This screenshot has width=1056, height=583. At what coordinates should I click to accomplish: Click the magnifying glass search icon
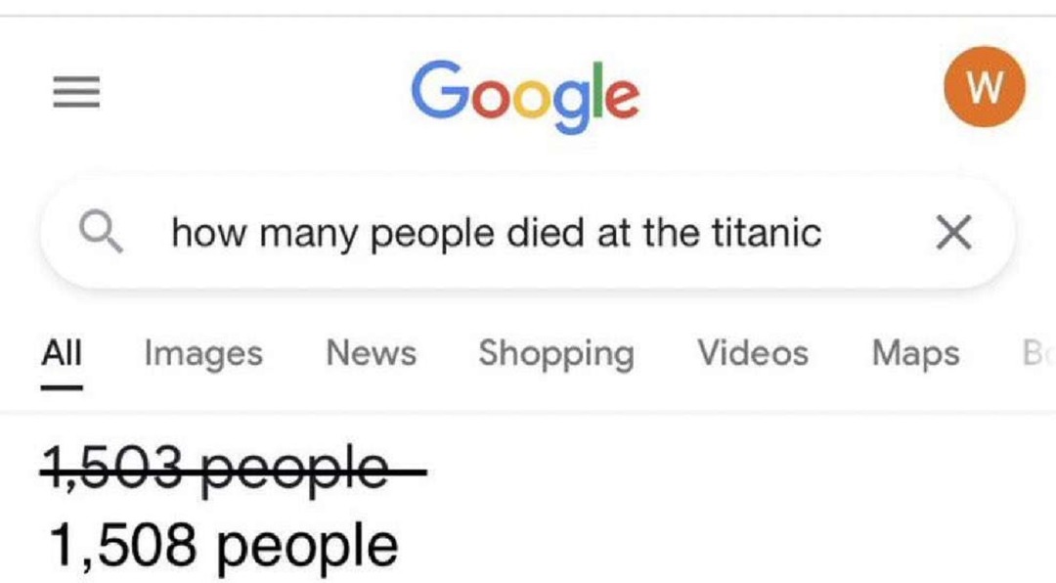pos(101,233)
